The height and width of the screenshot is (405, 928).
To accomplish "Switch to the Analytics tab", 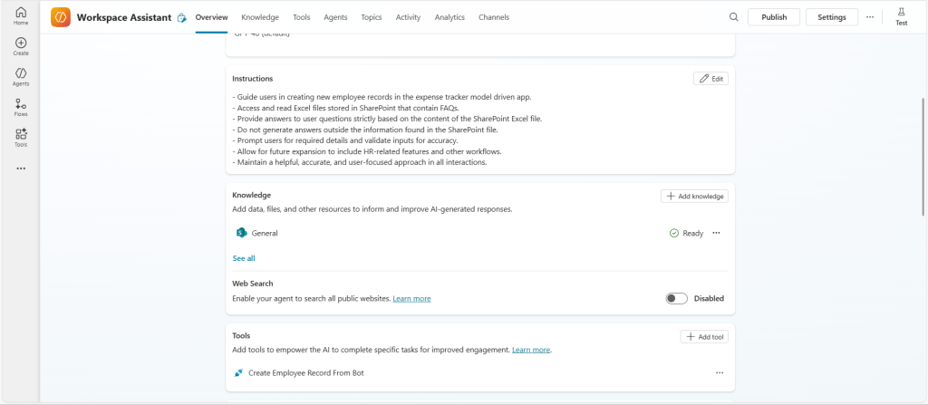I will point(449,17).
